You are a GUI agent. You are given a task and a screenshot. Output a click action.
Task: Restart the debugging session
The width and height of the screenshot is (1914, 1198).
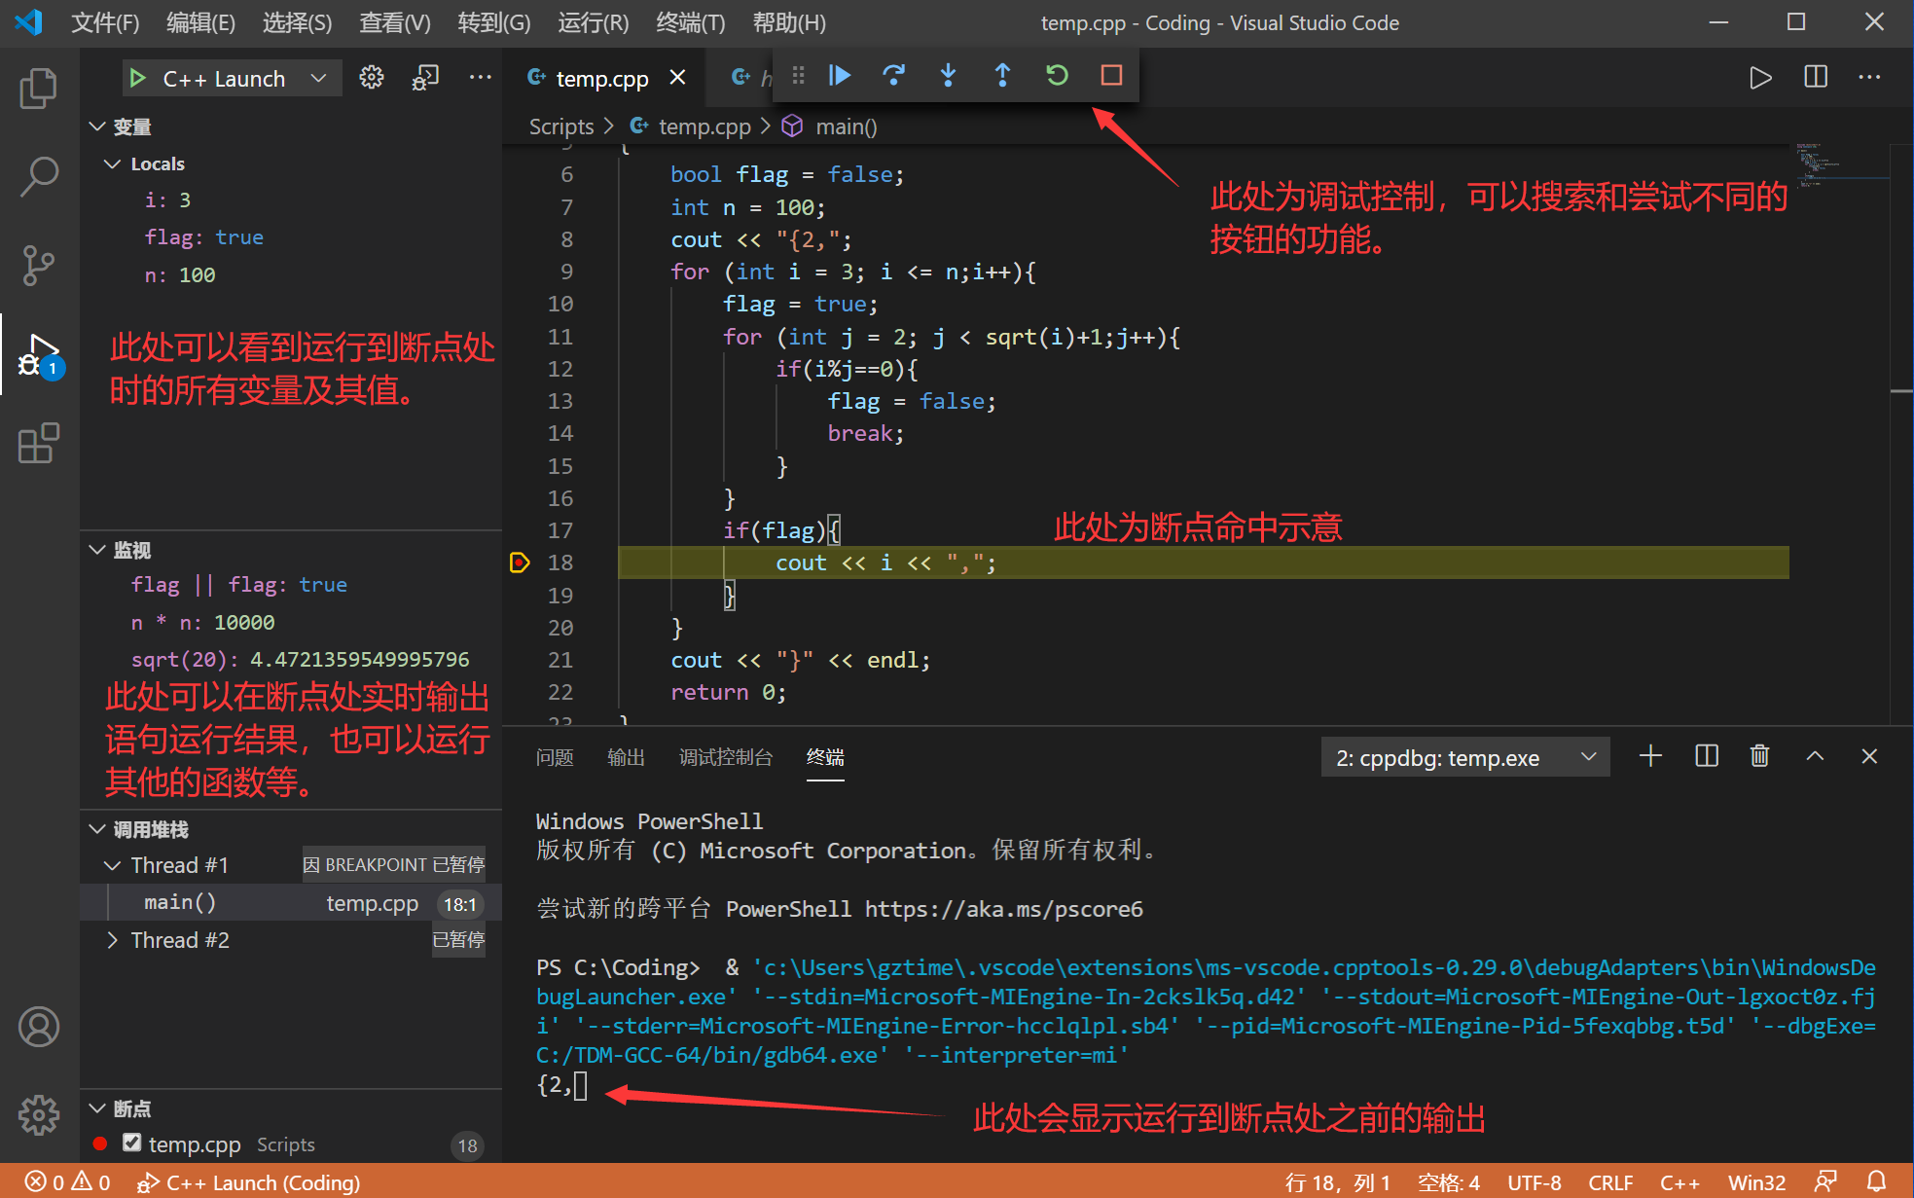pos(1057,75)
